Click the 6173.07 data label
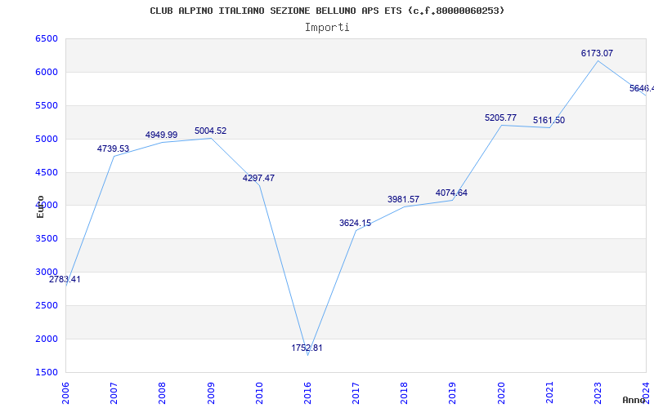Viewport: 654px width, 408px height. (x=597, y=53)
